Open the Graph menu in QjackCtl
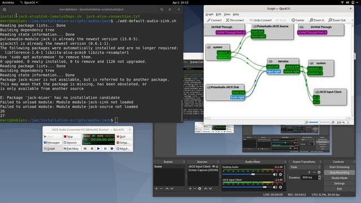Screen dimensions: 361x203 point(209,14)
